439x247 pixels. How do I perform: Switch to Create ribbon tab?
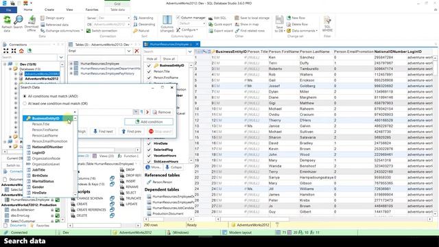(x=49, y=10)
